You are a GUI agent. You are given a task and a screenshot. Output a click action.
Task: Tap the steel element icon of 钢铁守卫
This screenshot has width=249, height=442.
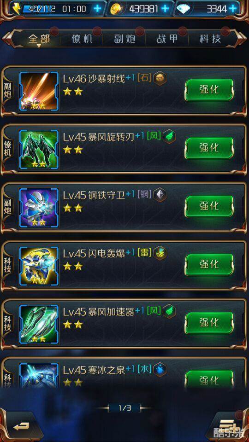[160, 195]
